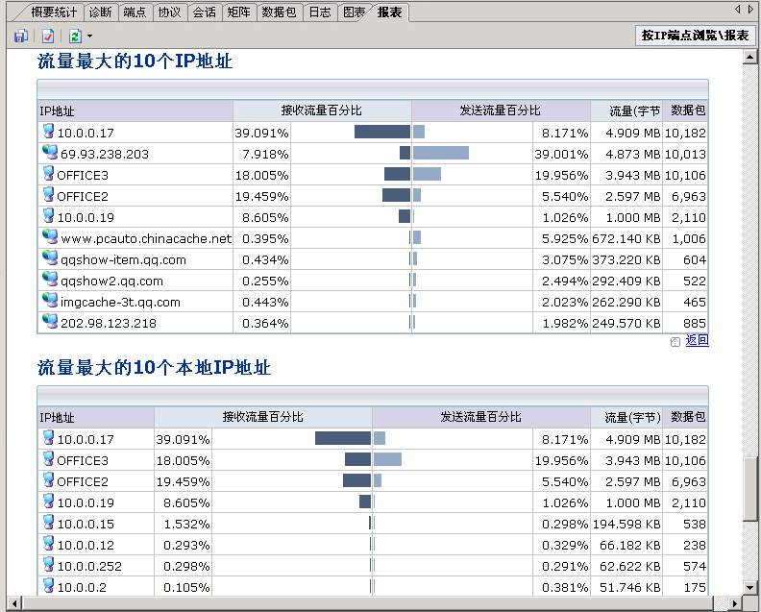Click the 69.93.238.203 address text

105,155
